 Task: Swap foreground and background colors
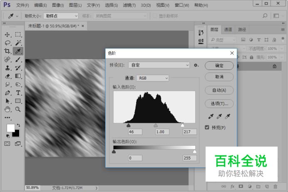pyautogui.click(x=19, y=125)
